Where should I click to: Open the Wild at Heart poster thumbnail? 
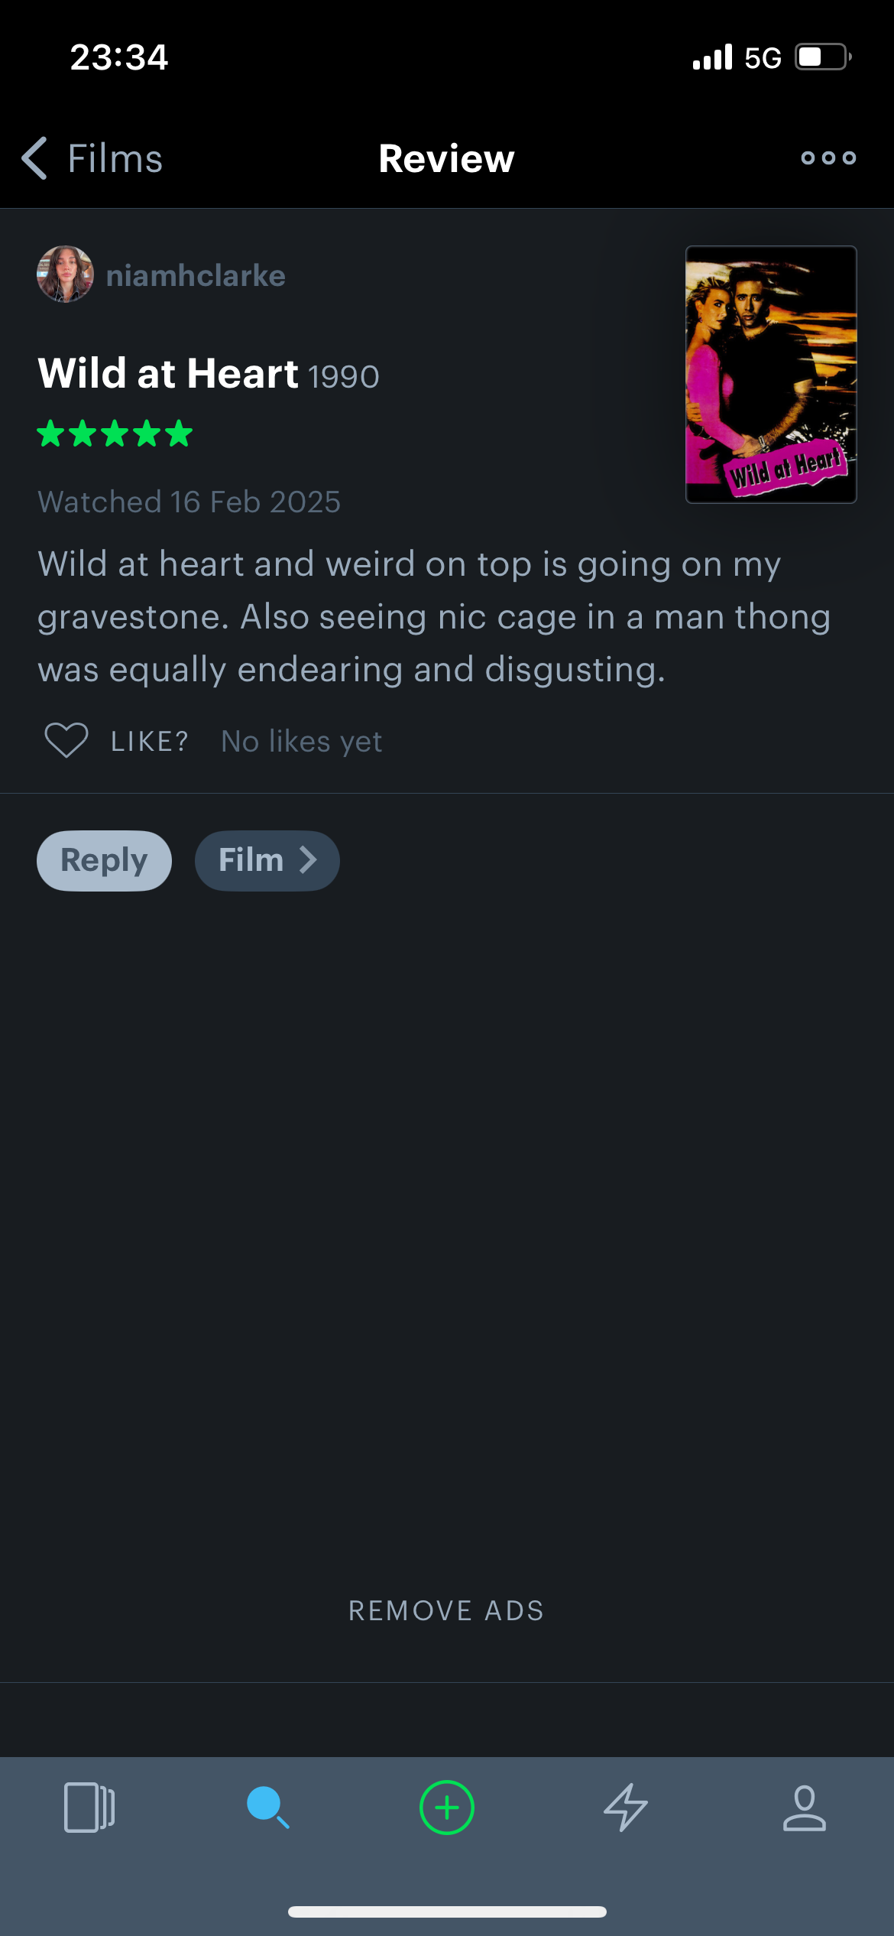coord(771,375)
